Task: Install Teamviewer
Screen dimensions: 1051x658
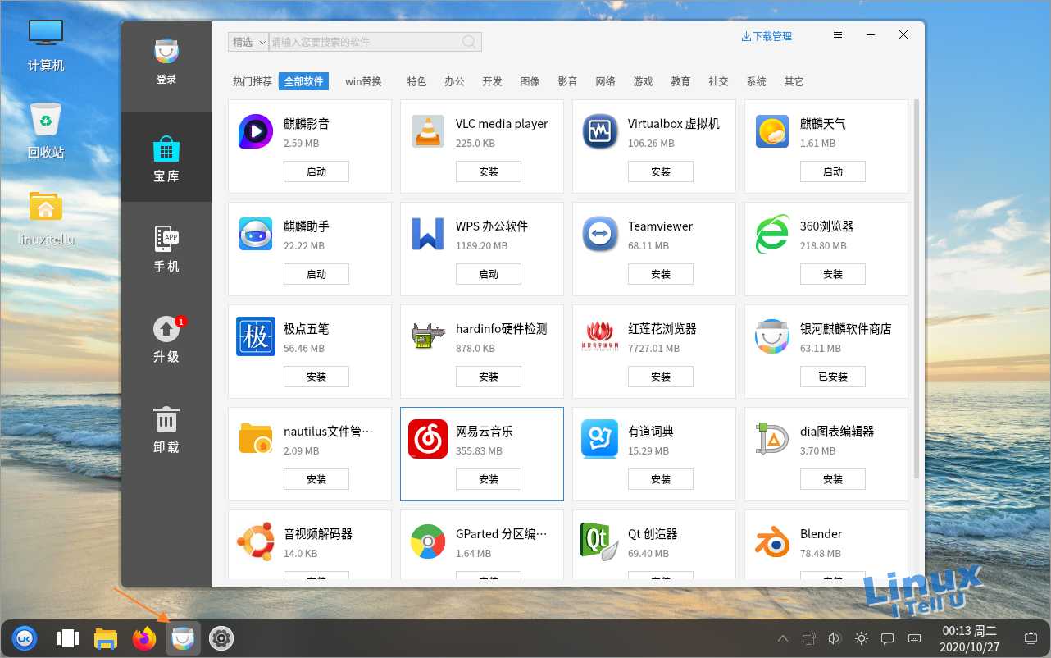Action: pyautogui.click(x=661, y=274)
